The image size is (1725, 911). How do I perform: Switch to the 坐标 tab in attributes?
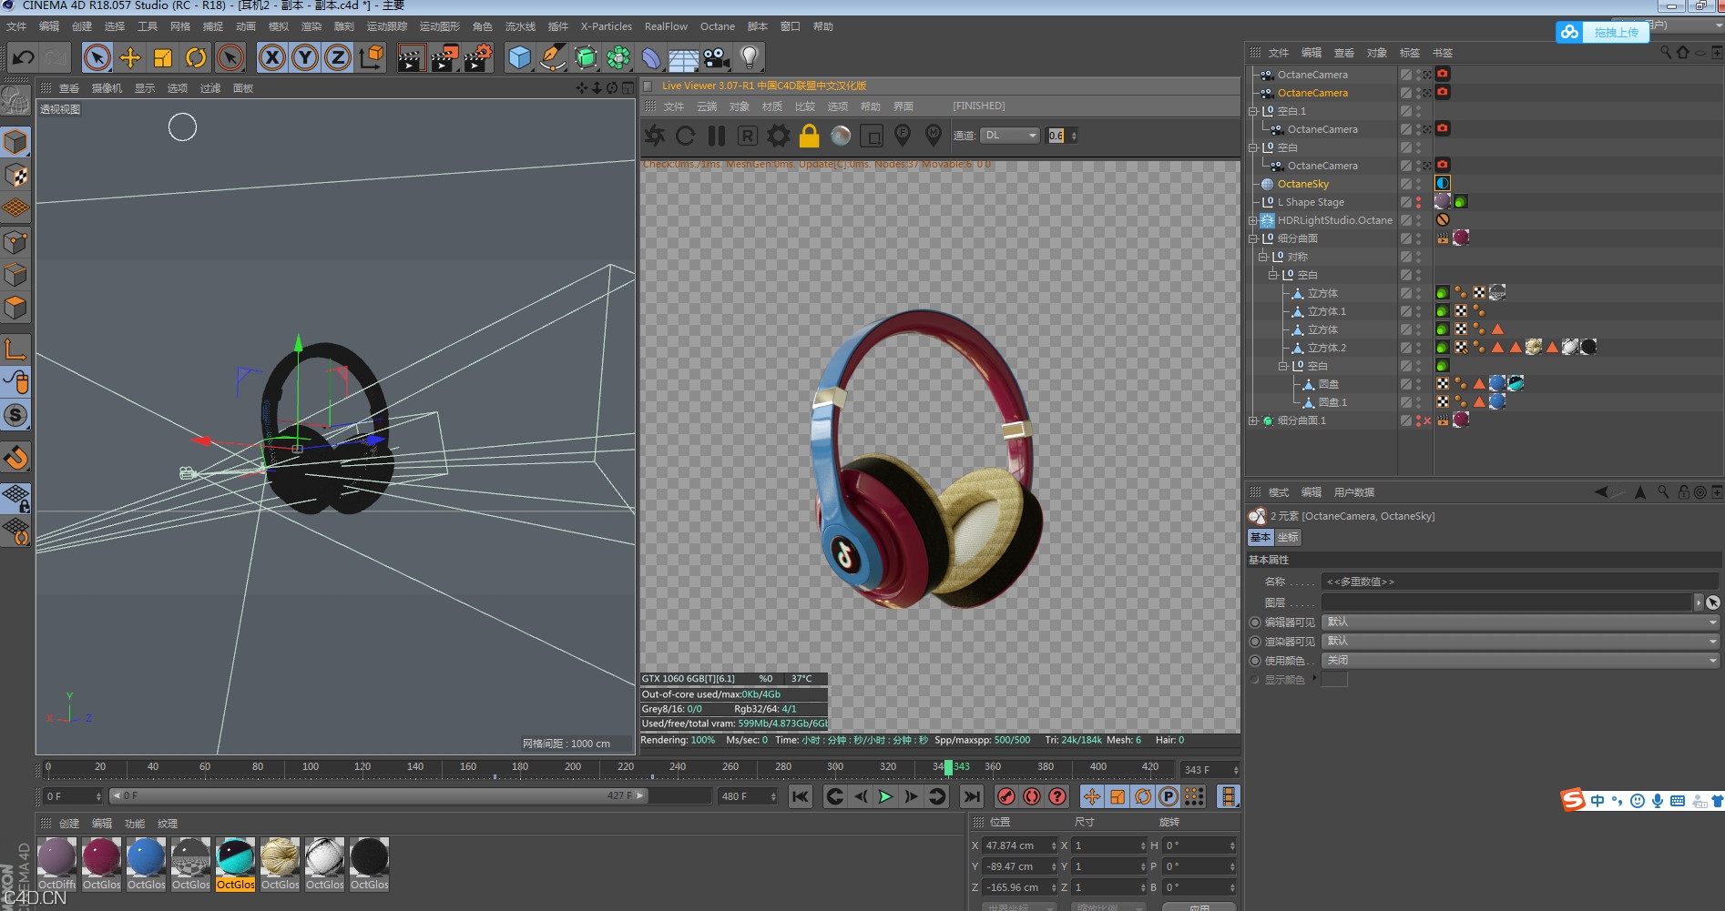tap(1288, 538)
